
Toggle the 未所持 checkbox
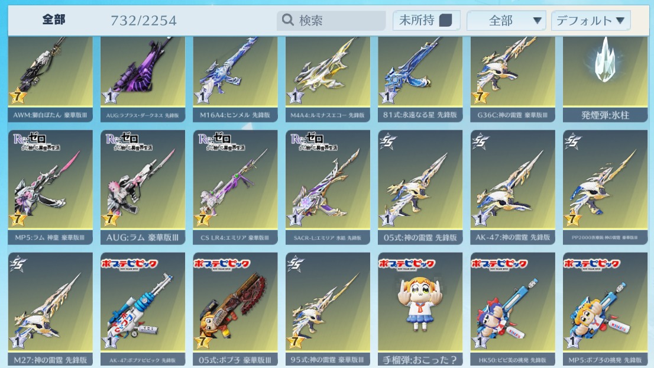coord(445,20)
